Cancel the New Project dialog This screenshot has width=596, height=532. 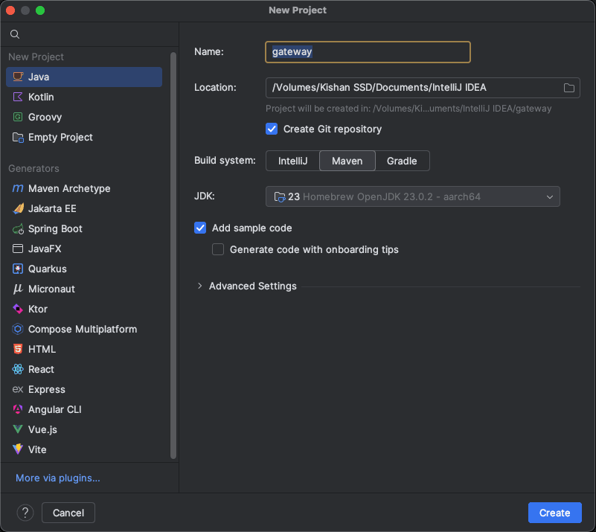pyautogui.click(x=68, y=513)
